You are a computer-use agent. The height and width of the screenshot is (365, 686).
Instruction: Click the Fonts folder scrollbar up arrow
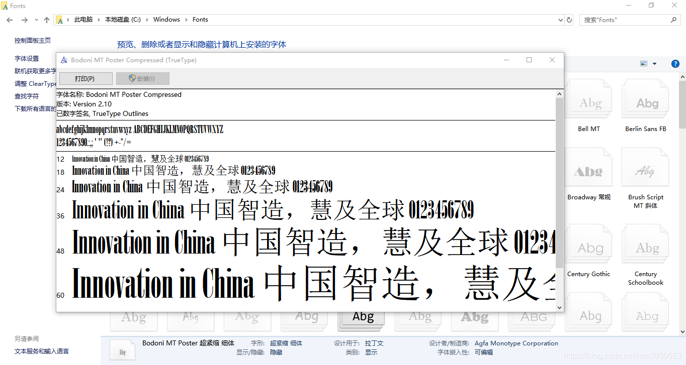pos(682,77)
